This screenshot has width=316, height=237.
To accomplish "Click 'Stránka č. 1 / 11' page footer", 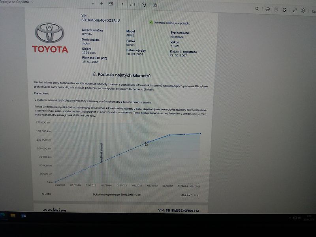I will coord(190,195).
